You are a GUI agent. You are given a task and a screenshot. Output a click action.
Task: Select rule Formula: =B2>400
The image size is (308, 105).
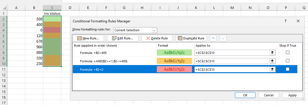(185, 52)
